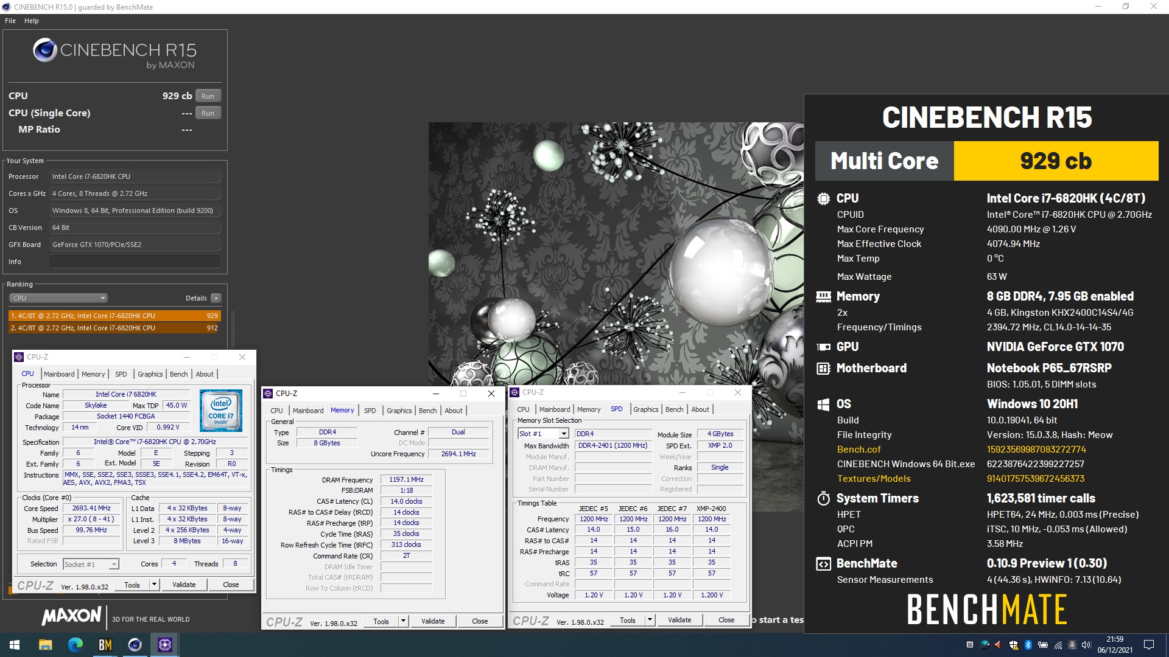Click the CPU chip icon in the BenchMate panel

(823, 198)
